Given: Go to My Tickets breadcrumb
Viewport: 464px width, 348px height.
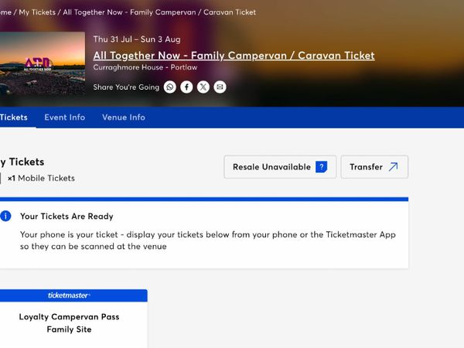Looking at the screenshot, I should click(37, 12).
